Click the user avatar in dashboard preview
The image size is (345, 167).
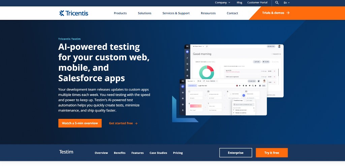coord(279,46)
